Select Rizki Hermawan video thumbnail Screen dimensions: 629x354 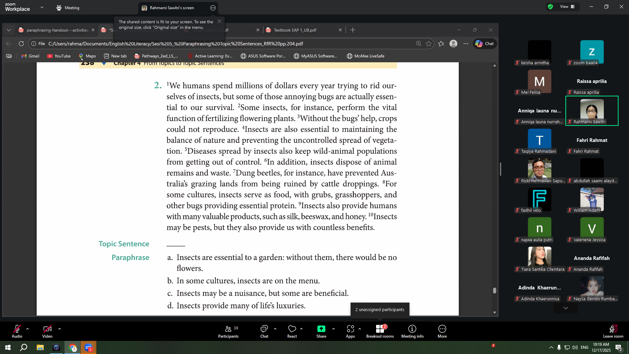pos(540,170)
